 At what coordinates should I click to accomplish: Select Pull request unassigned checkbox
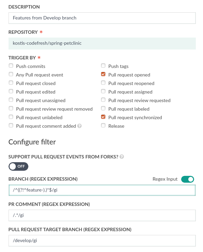[x=11, y=100]
